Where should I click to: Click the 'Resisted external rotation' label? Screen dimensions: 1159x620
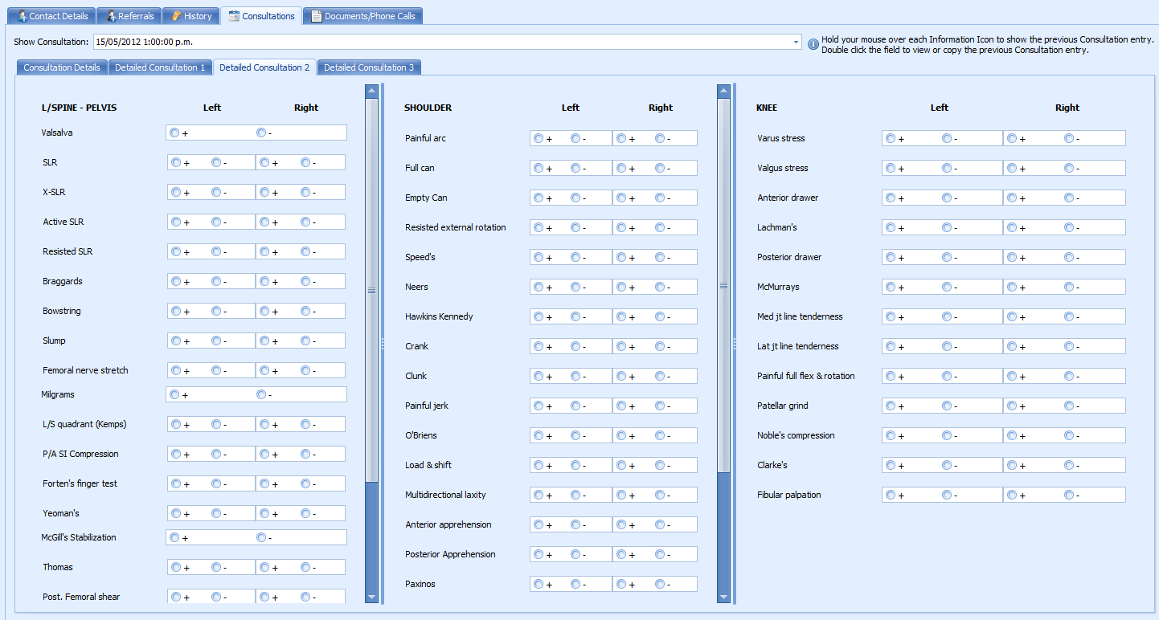point(456,227)
